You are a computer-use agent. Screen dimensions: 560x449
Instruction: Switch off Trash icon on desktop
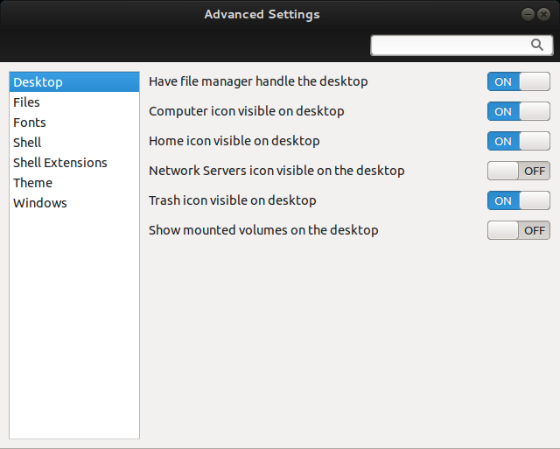519,200
